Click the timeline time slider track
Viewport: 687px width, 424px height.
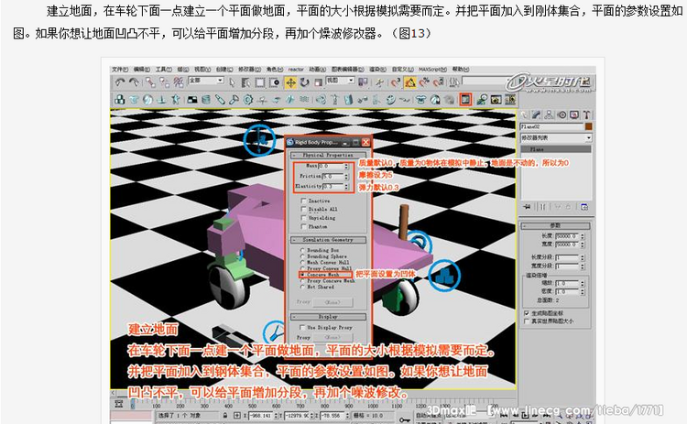pos(313,403)
